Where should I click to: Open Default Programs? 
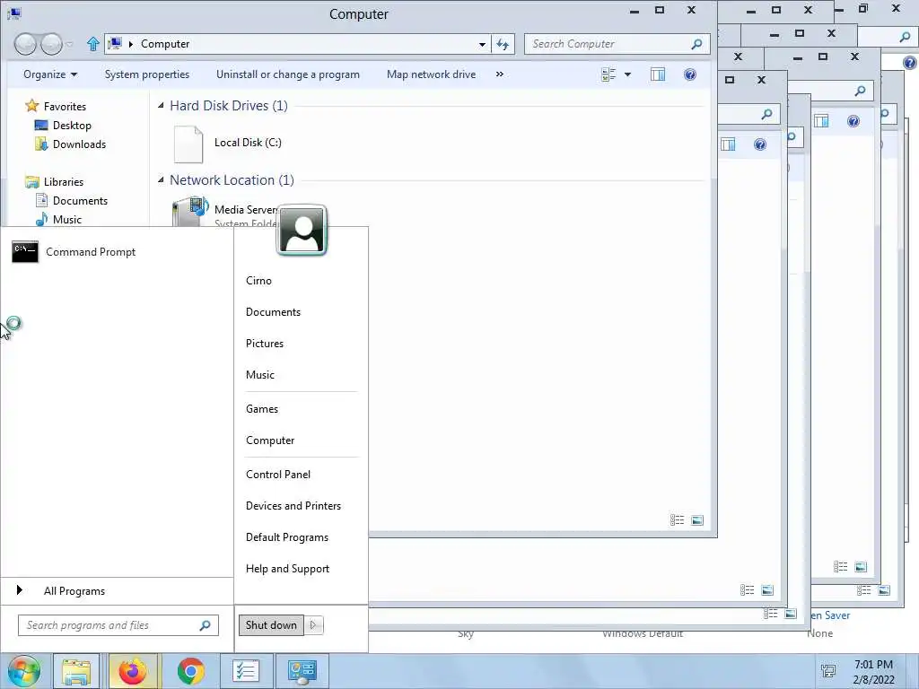click(286, 537)
